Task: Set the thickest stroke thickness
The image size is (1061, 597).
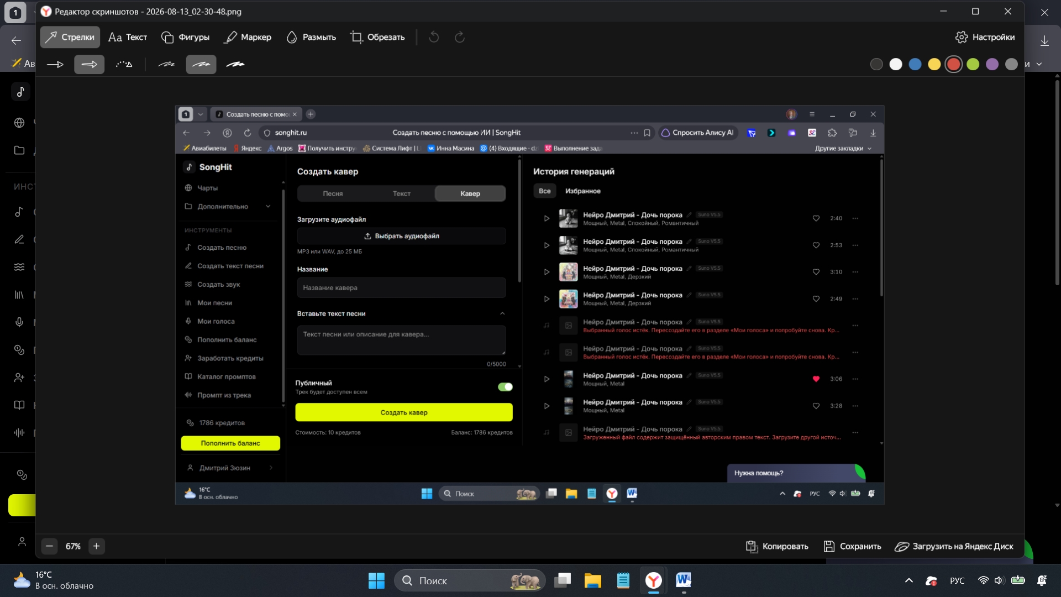Action: 235,64
